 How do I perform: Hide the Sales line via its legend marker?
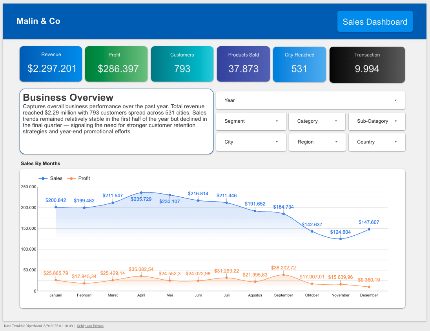[43, 178]
